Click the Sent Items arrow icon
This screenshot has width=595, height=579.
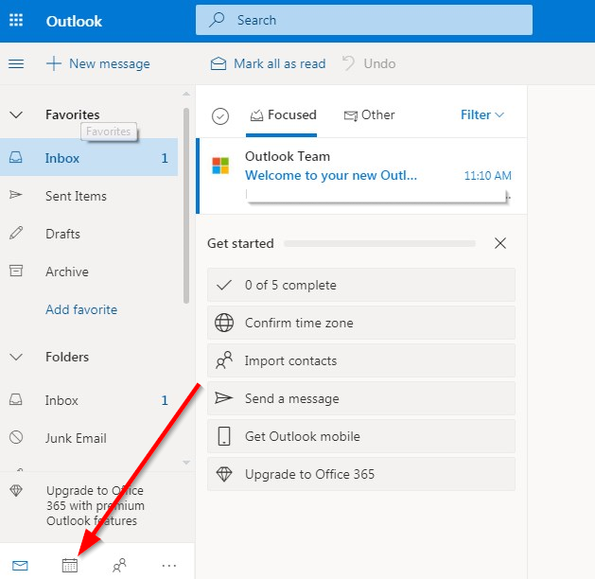15,195
